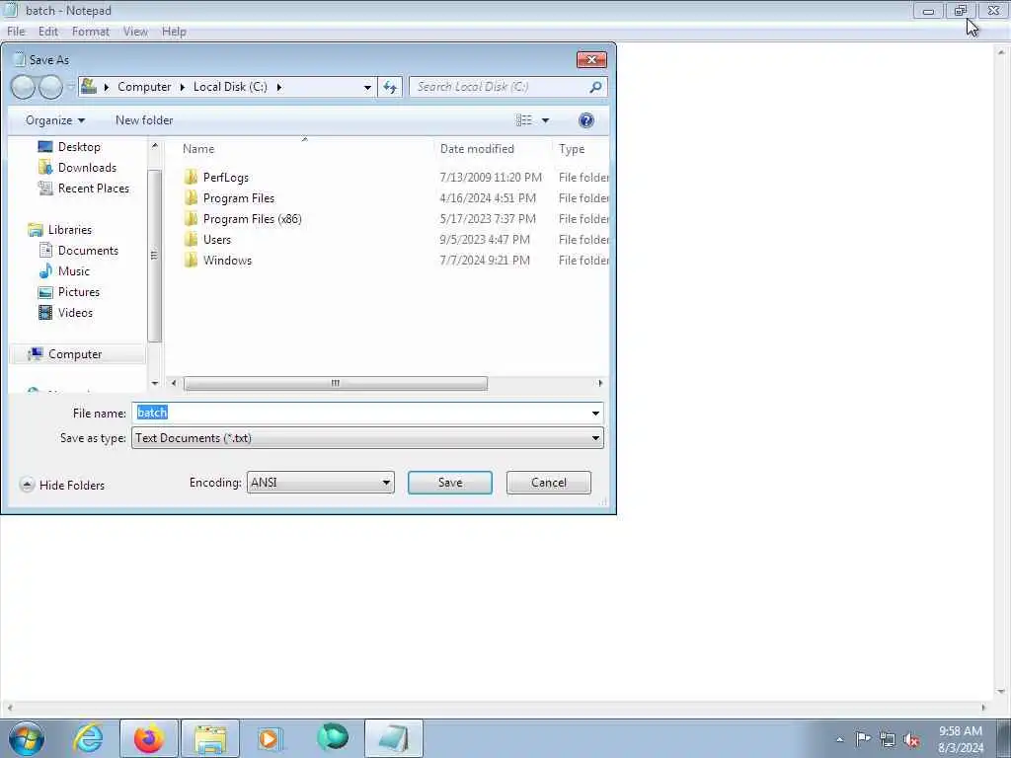Open the Encoding ANSI dropdown
Viewport: 1011px width, 758px height.
[x=321, y=483]
